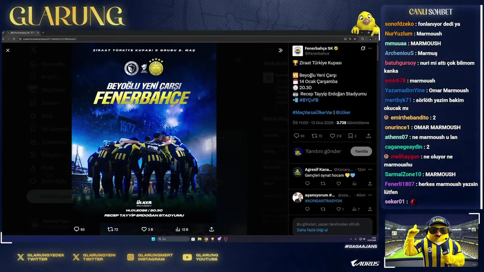The width and height of the screenshot is (484, 272).
Task: Click username Fenerli1807 in live chat
Action: pos(400,184)
